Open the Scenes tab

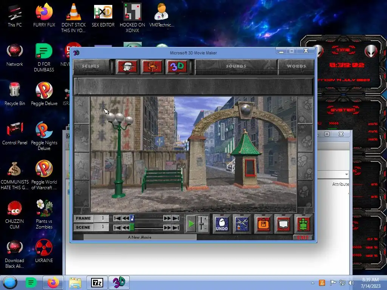(91, 66)
